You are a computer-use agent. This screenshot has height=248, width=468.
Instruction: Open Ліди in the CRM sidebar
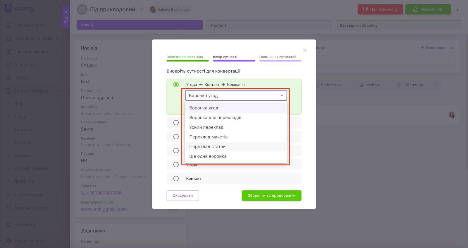(x=19, y=104)
